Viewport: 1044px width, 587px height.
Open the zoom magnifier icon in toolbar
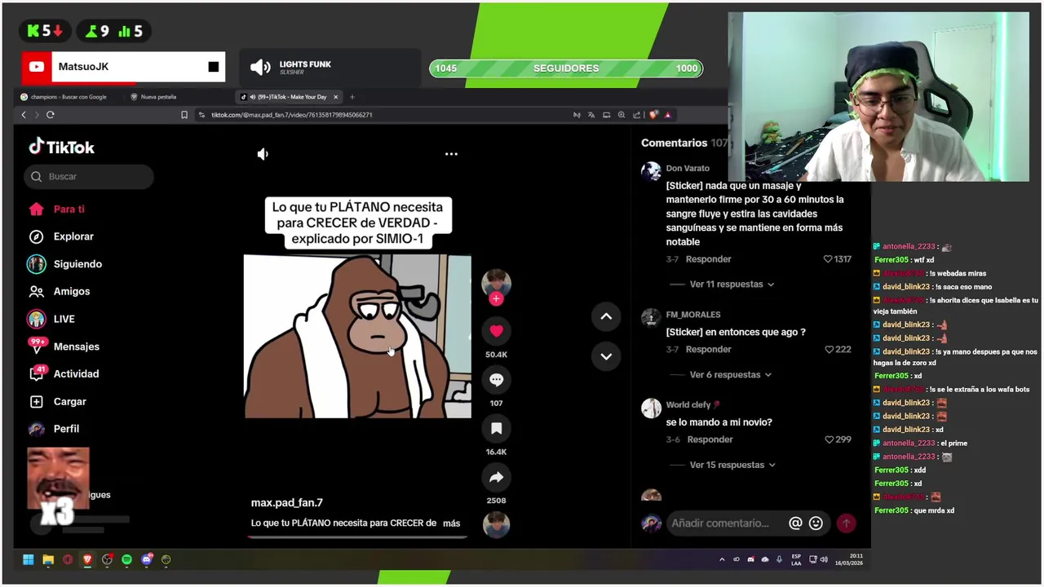(x=622, y=115)
